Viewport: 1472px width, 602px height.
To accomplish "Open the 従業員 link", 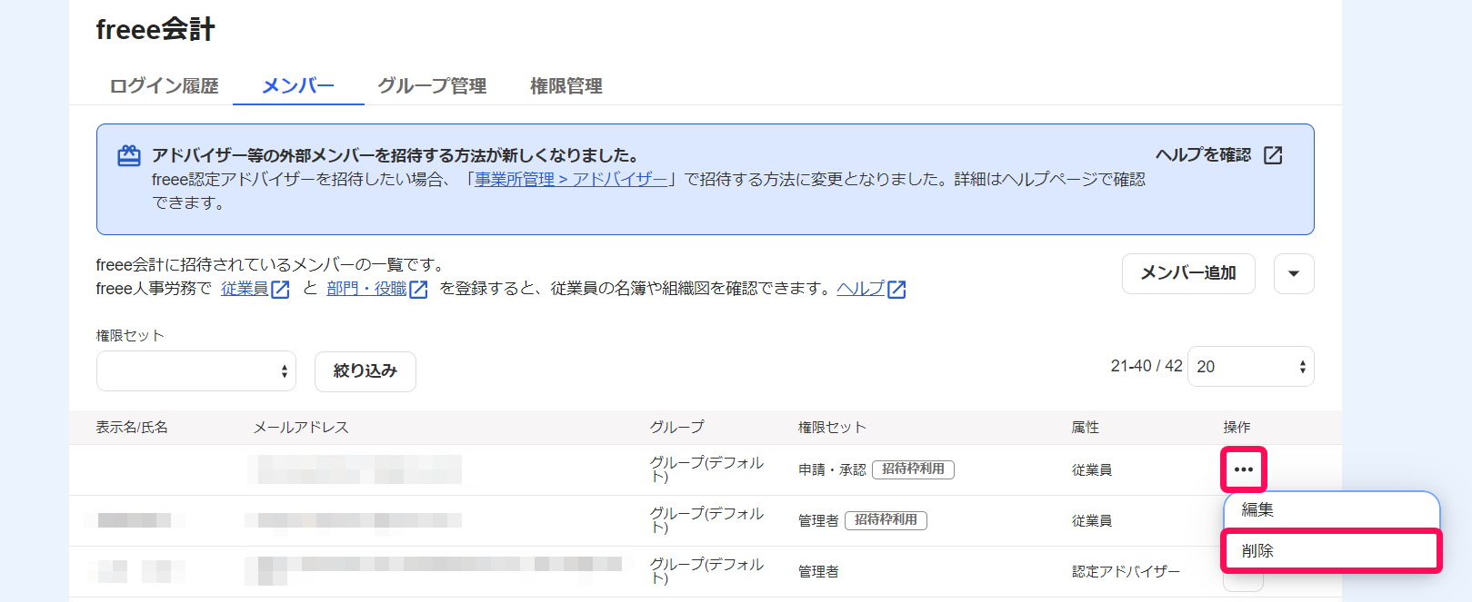I will 245,289.
